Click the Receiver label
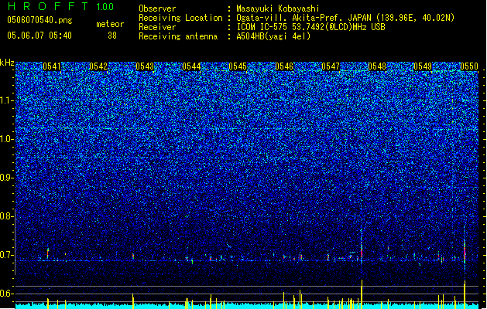This screenshot has width=487, height=309. click(x=157, y=27)
